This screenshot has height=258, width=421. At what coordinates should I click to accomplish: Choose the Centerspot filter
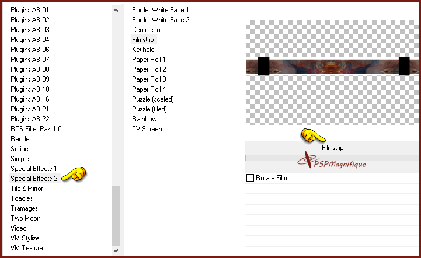coord(147,30)
